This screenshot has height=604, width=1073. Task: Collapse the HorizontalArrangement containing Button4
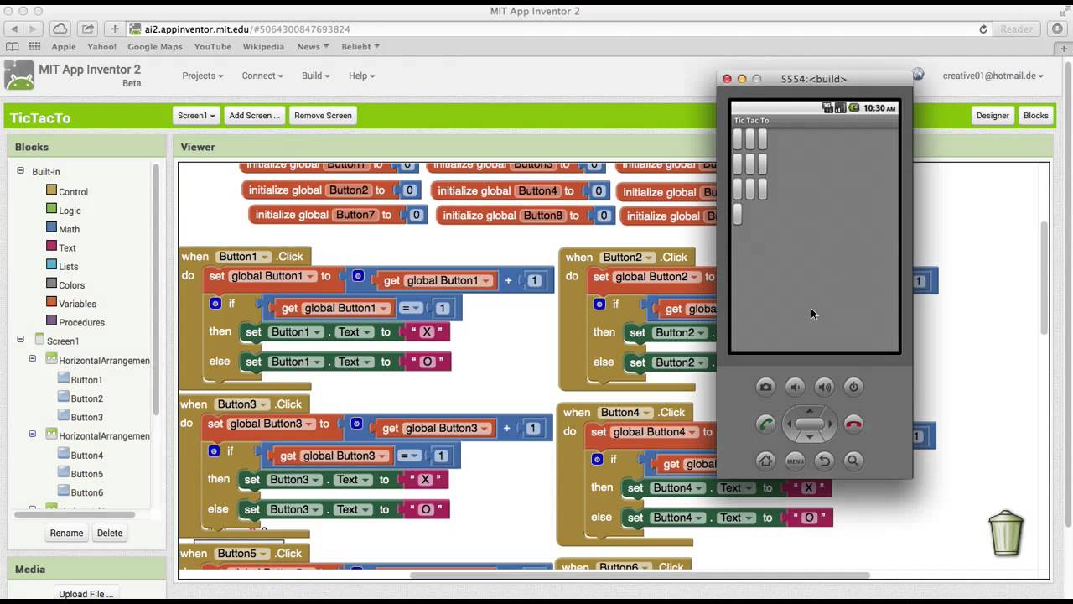pos(33,435)
